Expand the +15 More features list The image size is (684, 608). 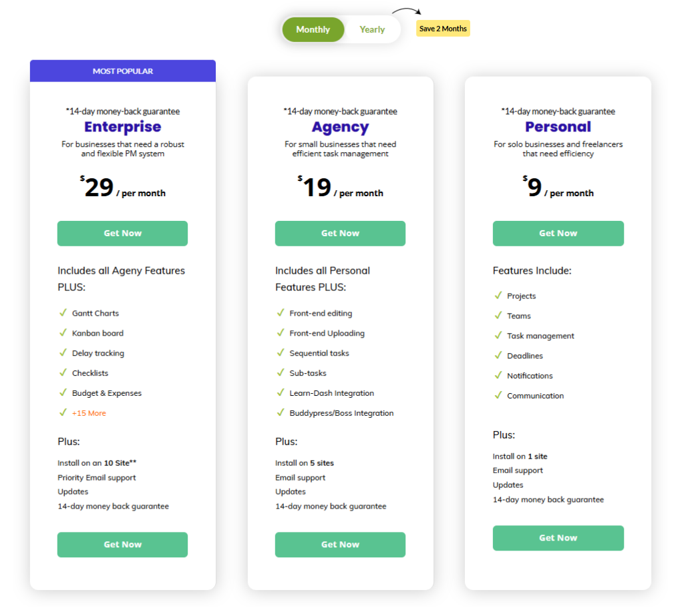click(89, 412)
